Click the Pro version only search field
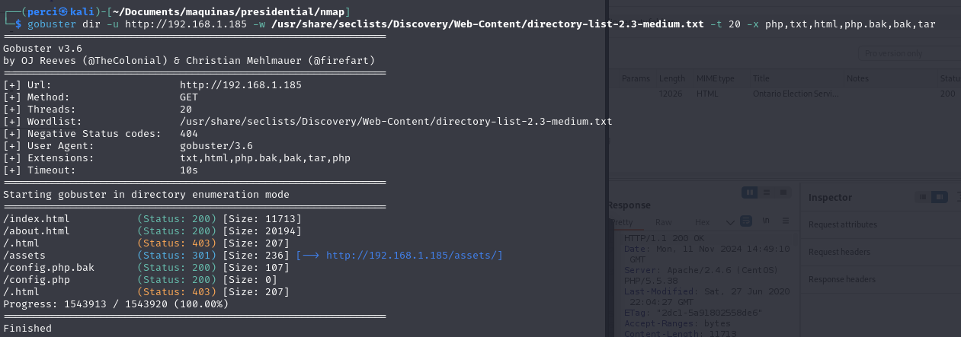Viewport: 961px width, 337px height. point(907,53)
